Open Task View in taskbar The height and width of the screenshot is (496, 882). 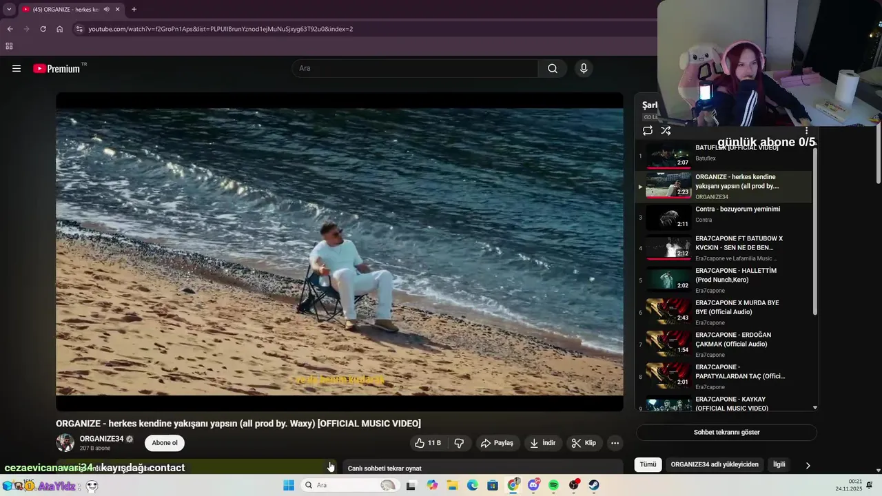(411, 485)
